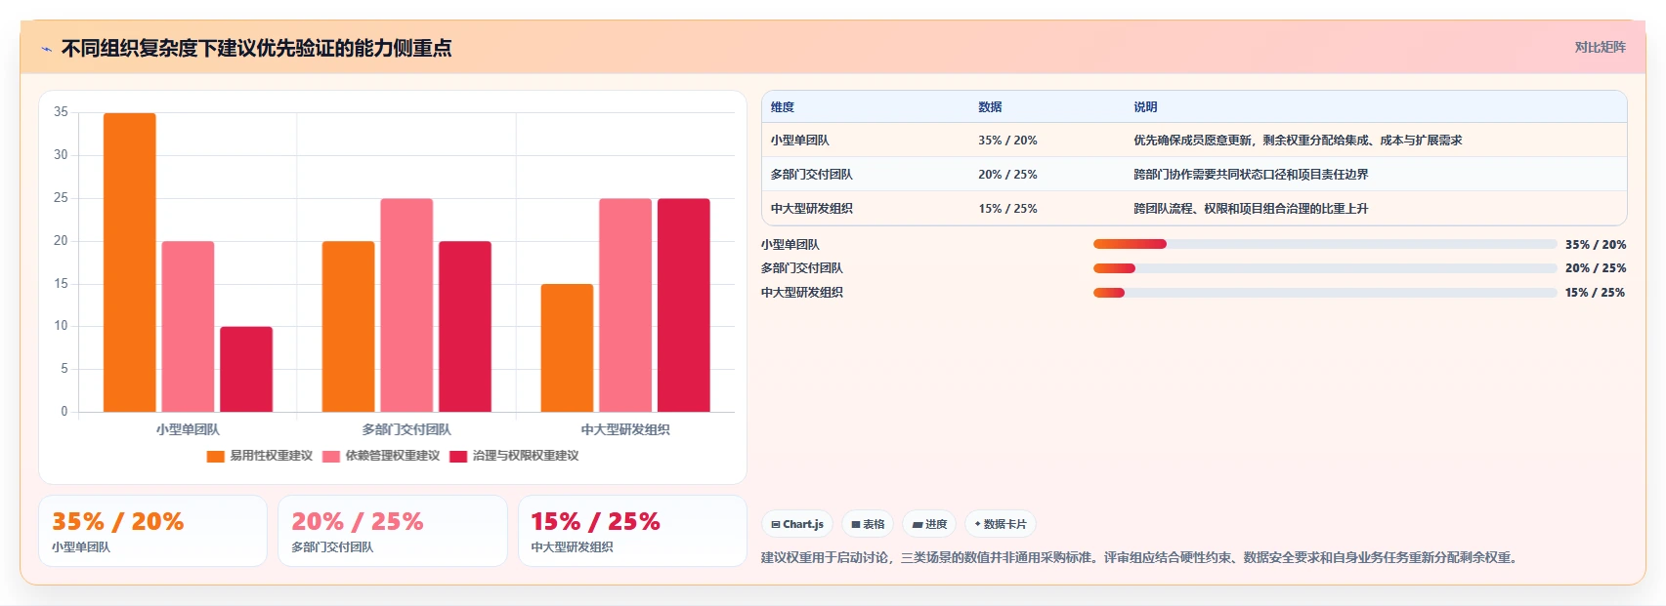The width and height of the screenshot is (1666, 606).
Task: Click the pink 小型单团队 bar at 20
Action: 188,326
